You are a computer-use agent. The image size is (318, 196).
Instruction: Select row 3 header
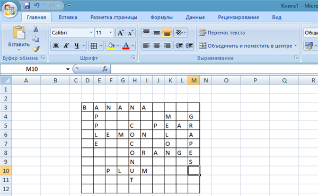(x=6, y=107)
